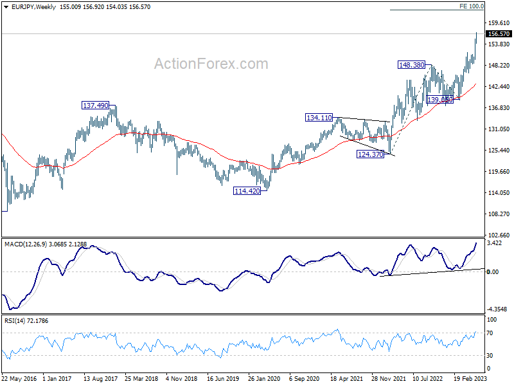Click the MACD scale value -4.3548

tap(497, 309)
